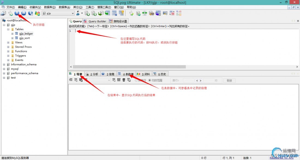
Task: Click the insert new row icon in results toolbar
Action: [114, 80]
